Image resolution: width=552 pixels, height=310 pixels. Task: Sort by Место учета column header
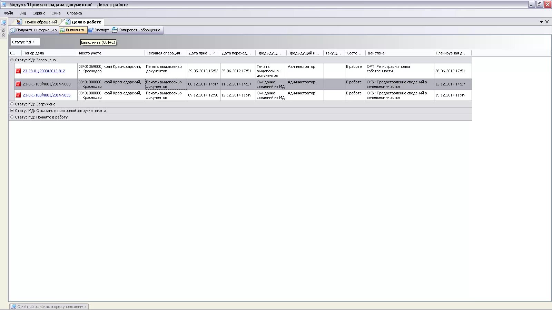(x=111, y=53)
